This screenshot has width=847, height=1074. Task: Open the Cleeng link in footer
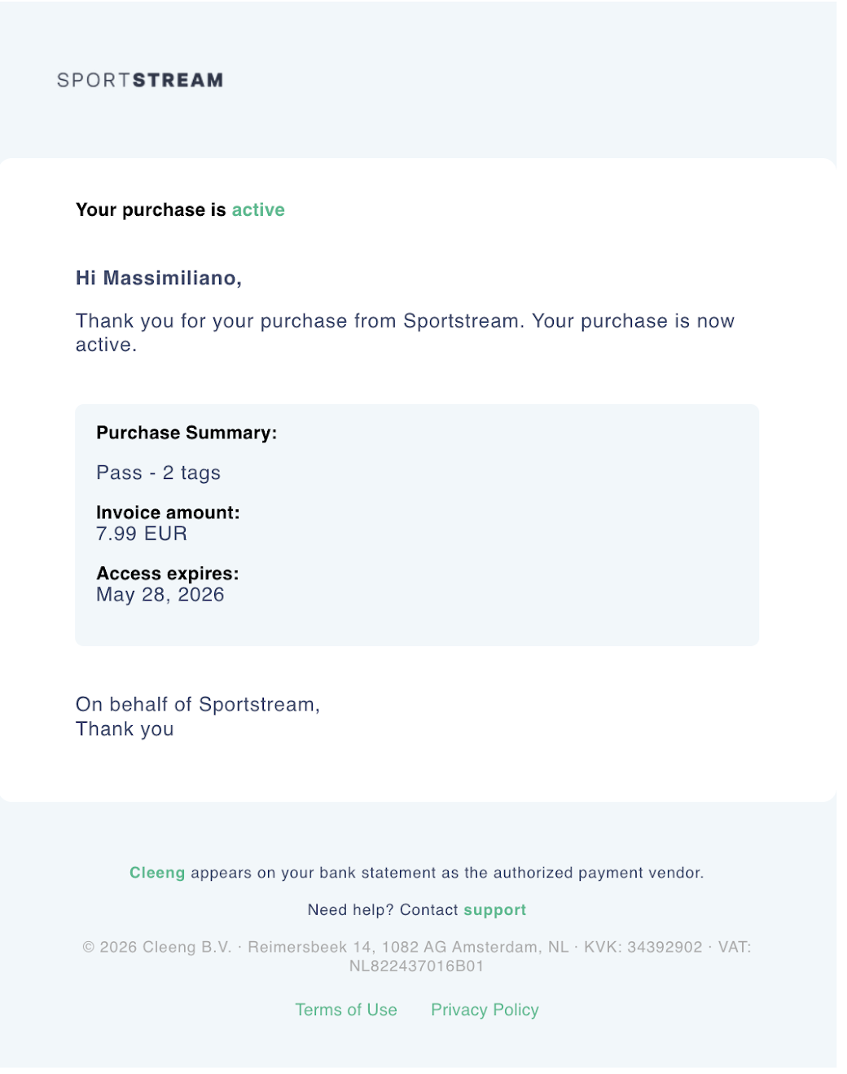pos(157,873)
